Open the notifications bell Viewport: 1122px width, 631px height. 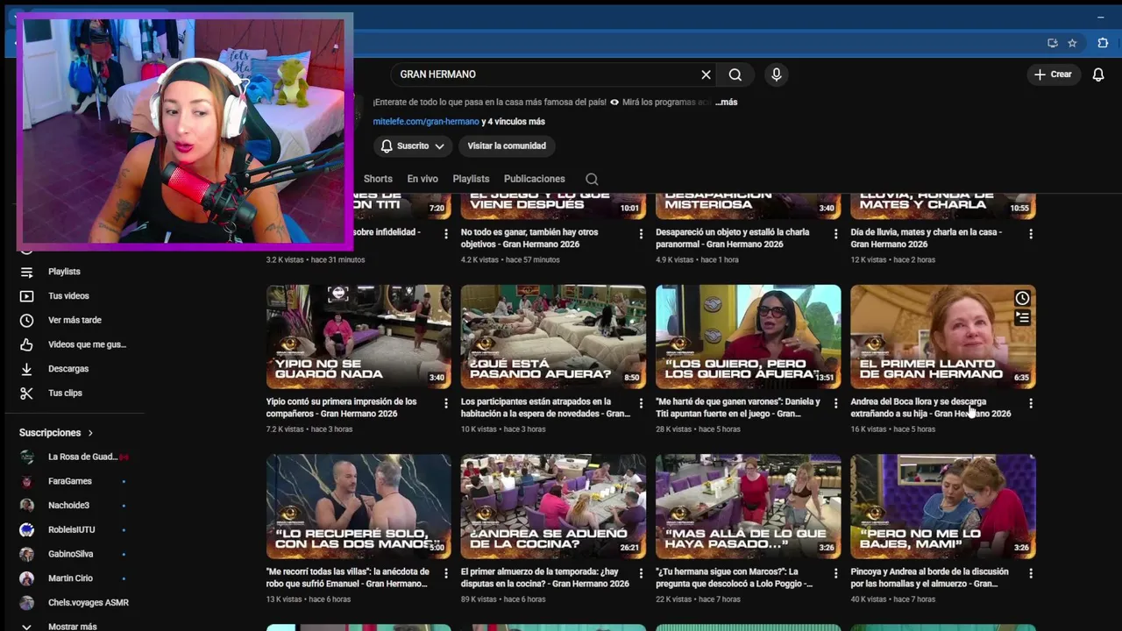pyautogui.click(x=1098, y=74)
